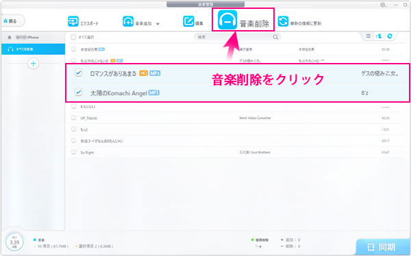Screen dimensions: 411x256
Task: Click the Delete Music (音楽削除) headphone icon
Action: pos(227,20)
